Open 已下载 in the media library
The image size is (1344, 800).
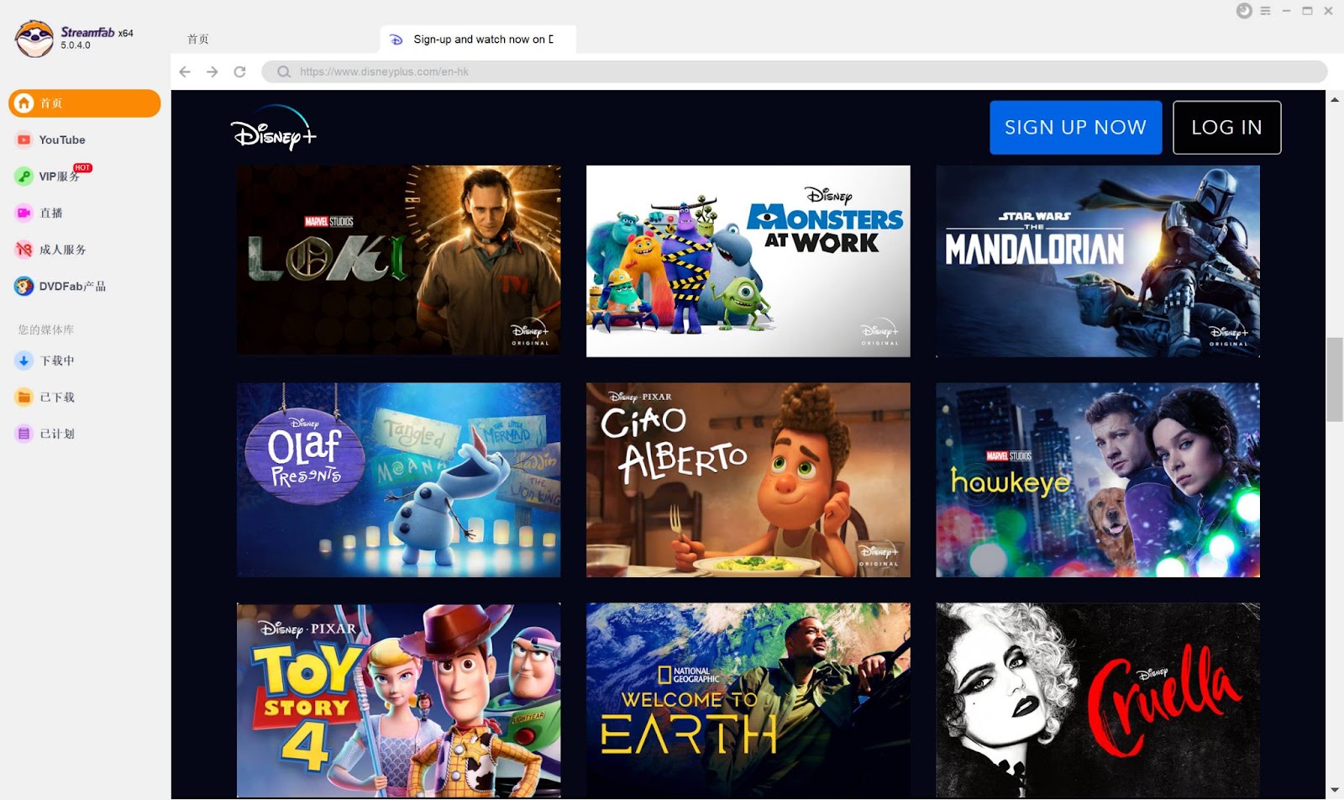(85, 397)
